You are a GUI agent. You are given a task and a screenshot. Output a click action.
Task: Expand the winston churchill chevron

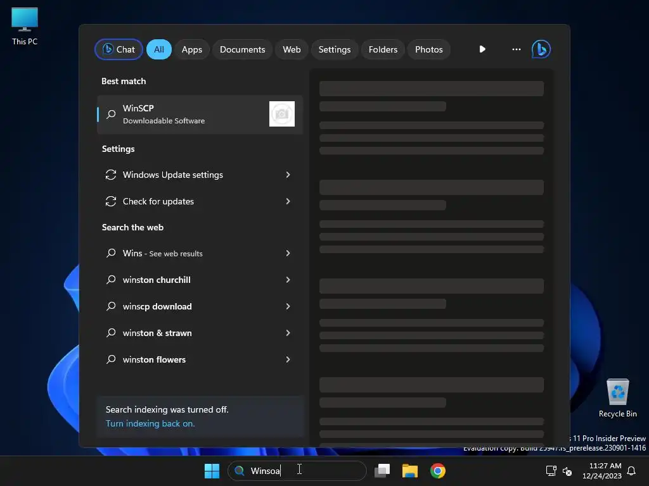pyautogui.click(x=288, y=280)
